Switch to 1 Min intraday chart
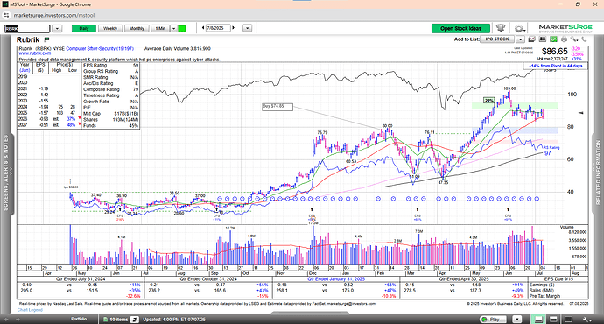 (161, 29)
